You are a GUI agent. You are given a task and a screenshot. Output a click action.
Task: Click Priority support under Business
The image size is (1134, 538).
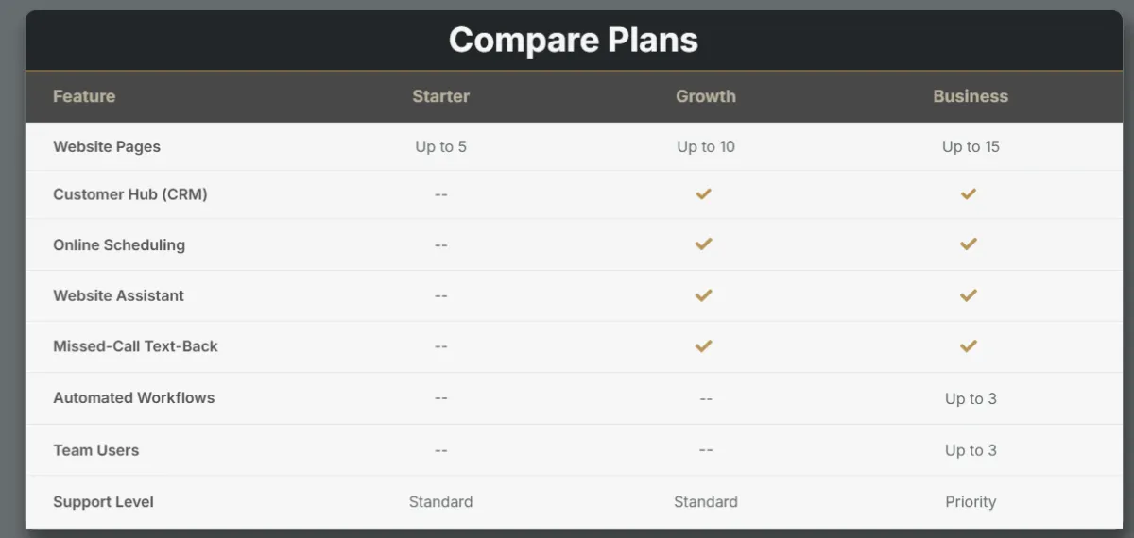(x=971, y=502)
